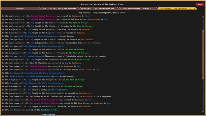This screenshot has height=116, width=206.
Task: Click the Cog link in the "became the general" line
Action: click(12, 110)
